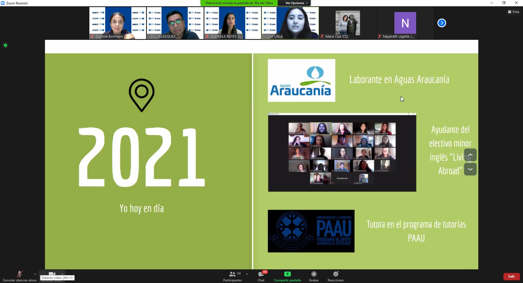Expand the arrow next to Participantes
Viewport: 523px width, 283px height.
tap(247, 274)
